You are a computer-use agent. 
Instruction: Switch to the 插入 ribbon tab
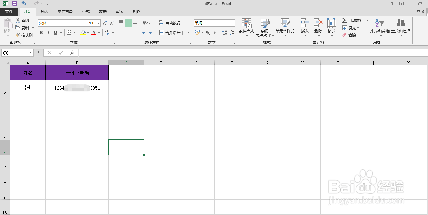pos(45,11)
